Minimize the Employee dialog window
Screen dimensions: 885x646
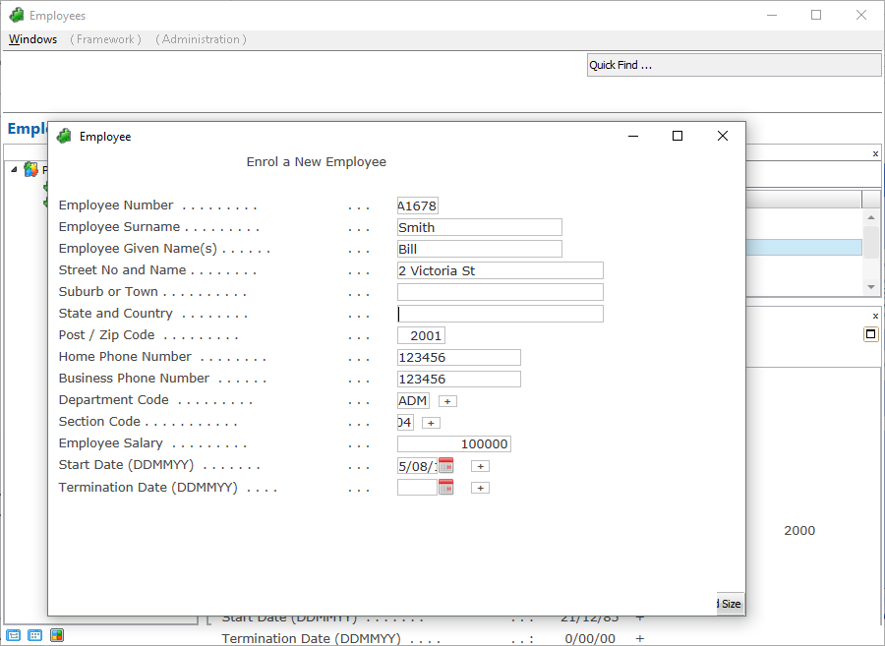point(633,136)
